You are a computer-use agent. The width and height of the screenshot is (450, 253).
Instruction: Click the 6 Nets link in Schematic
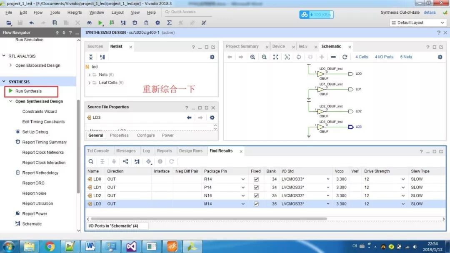coord(406,57)
